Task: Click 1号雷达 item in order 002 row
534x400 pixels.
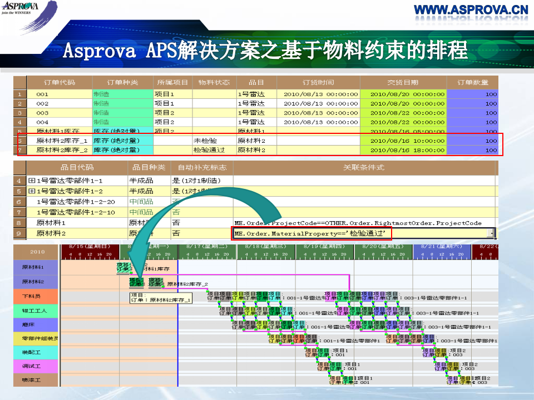Action: [x=256, y=103]
